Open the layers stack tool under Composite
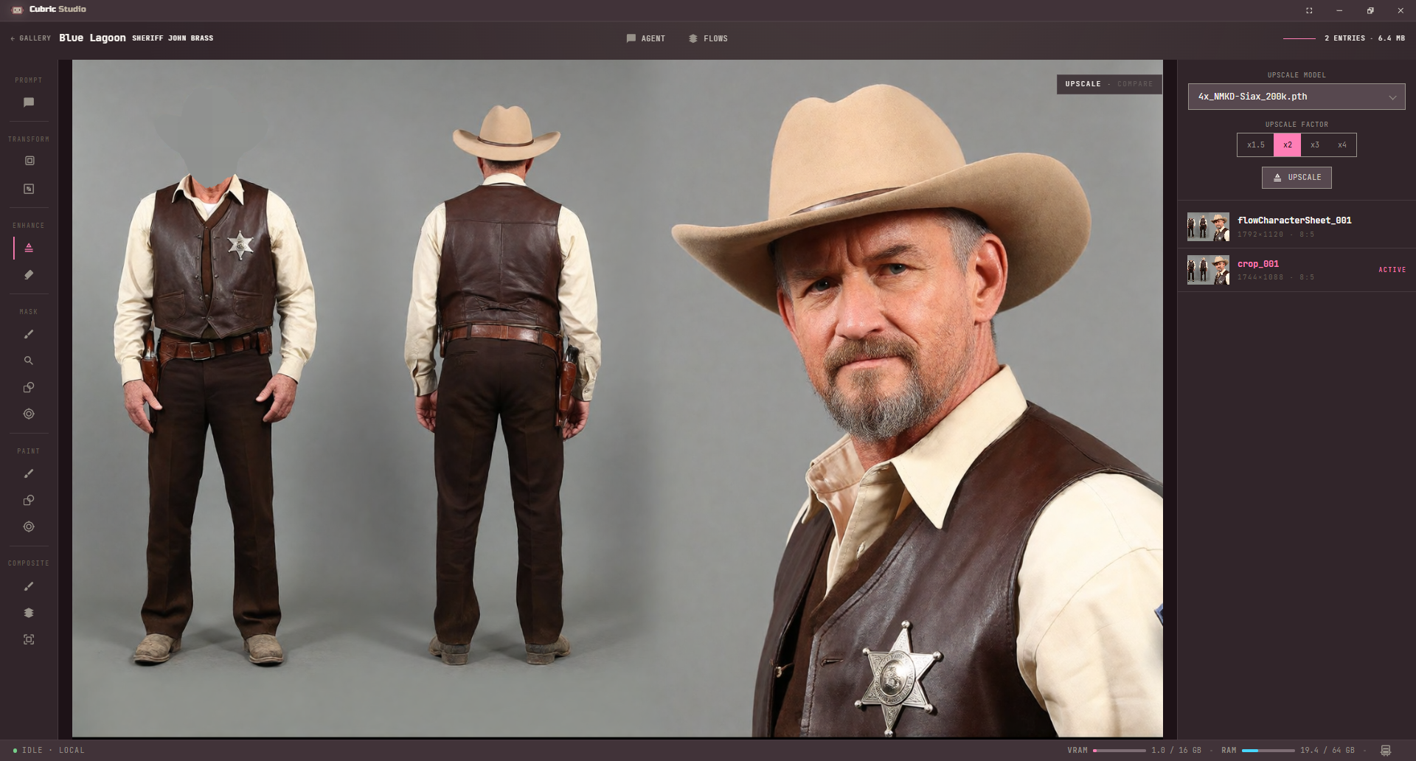This screenshot has width=1416, height=761. (29, 613)
